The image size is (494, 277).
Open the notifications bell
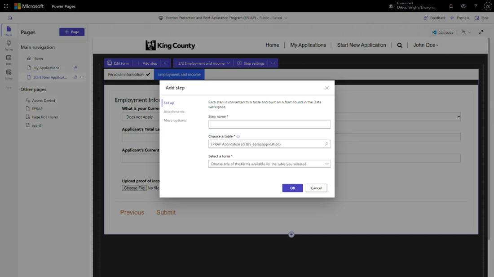(x=451, y=6)
